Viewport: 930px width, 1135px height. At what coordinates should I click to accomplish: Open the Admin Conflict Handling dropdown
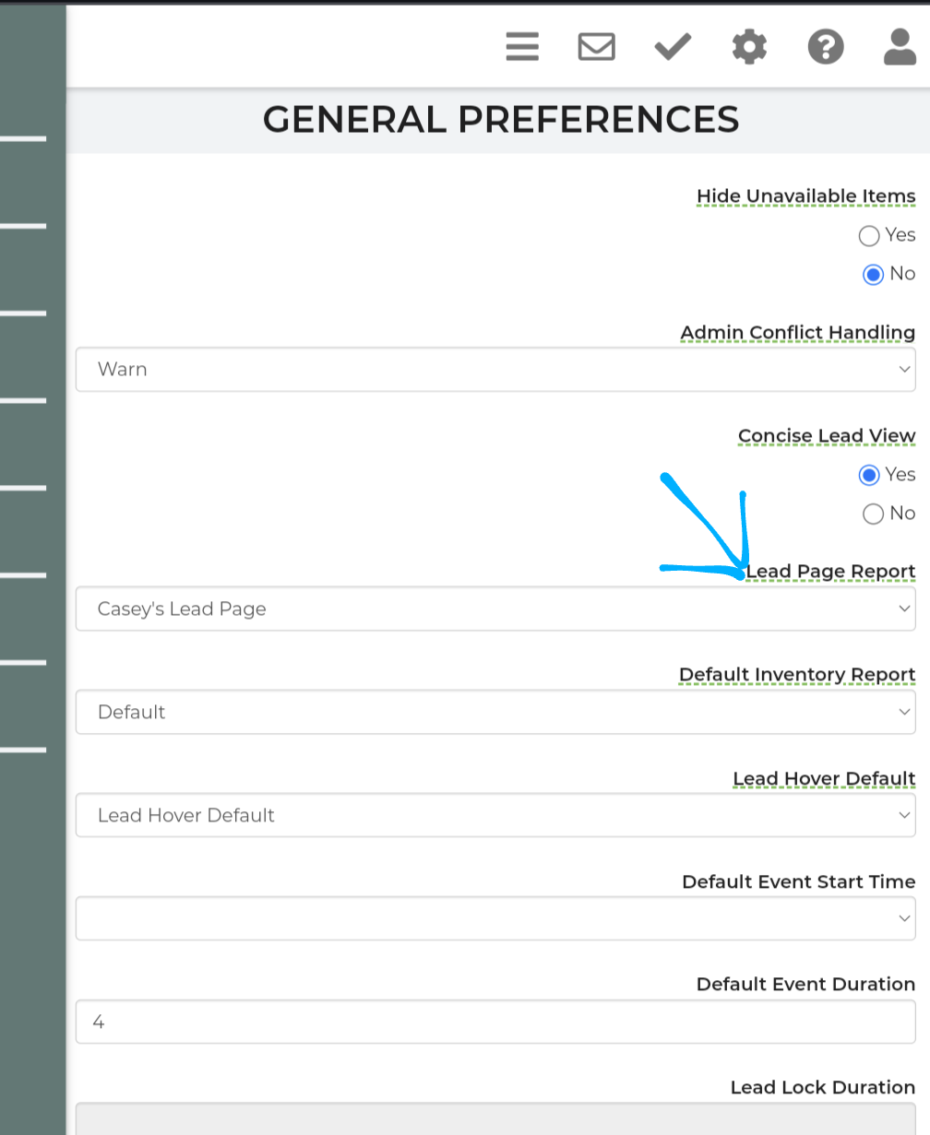[495, 370]
